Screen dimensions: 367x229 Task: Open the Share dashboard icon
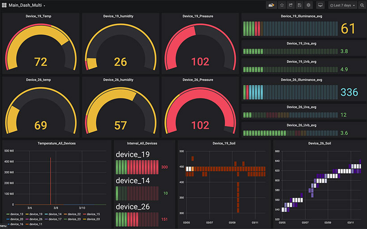291,5
